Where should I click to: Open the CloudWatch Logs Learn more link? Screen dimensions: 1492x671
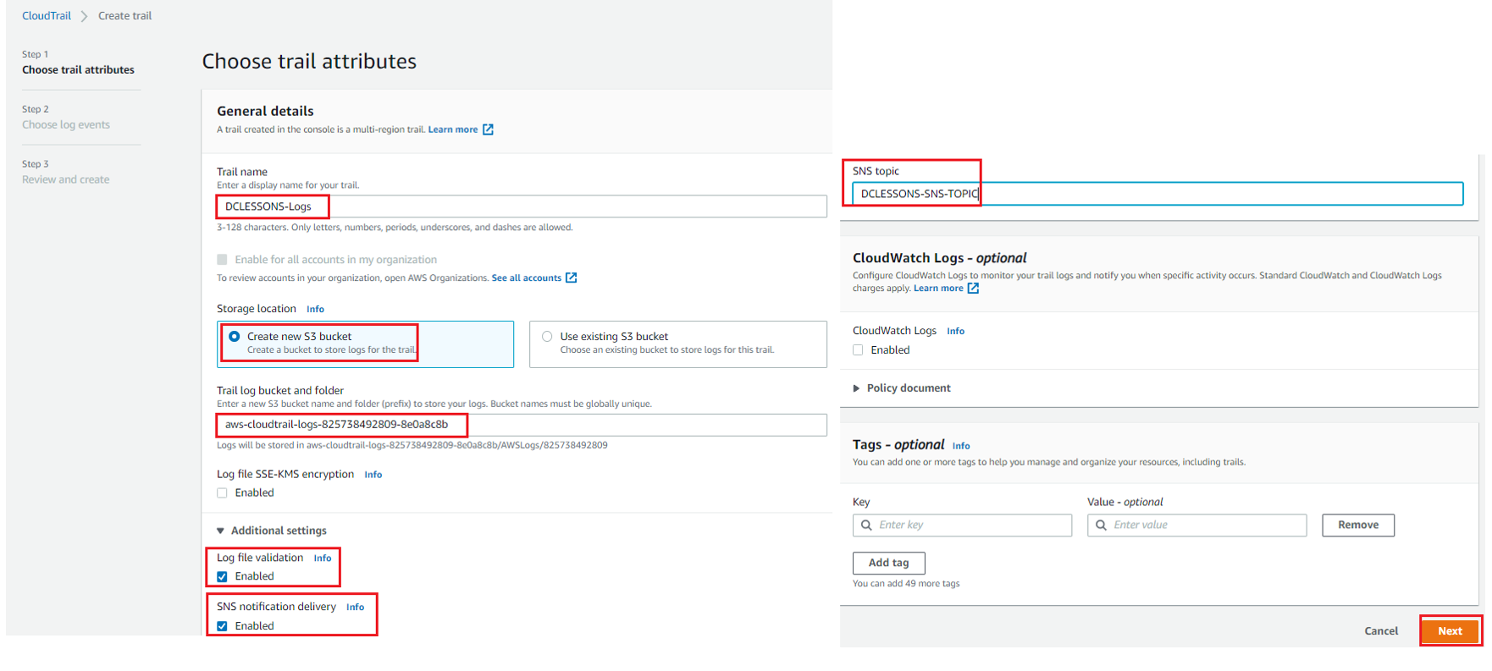point(938,289)
